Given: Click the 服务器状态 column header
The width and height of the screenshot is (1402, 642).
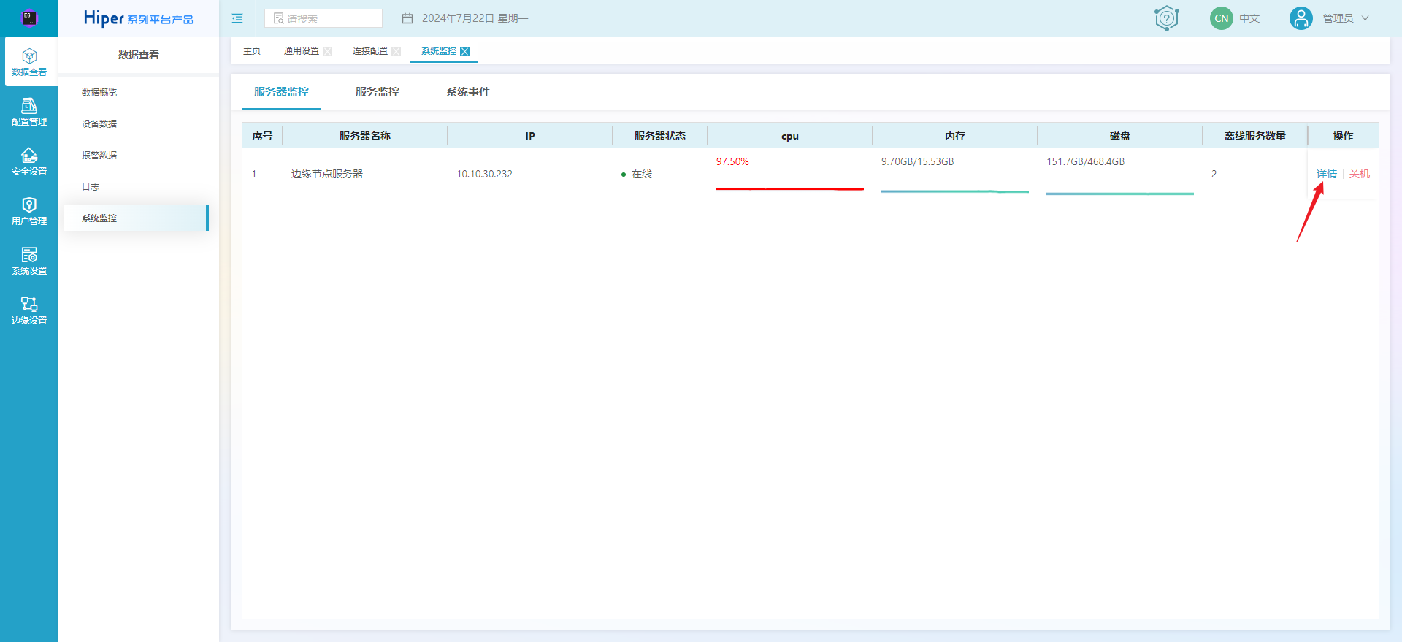Looking at the screenshot, I should (660, 136).
